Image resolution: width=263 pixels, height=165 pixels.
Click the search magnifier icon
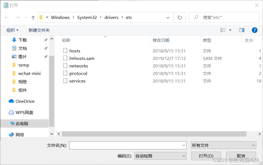[196, 17]
